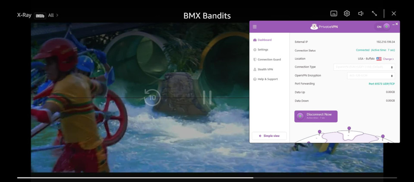Pause the BMX Bandits video
Image resolution: width=414 pixels, height=182 pixels.
pos(207,98)
